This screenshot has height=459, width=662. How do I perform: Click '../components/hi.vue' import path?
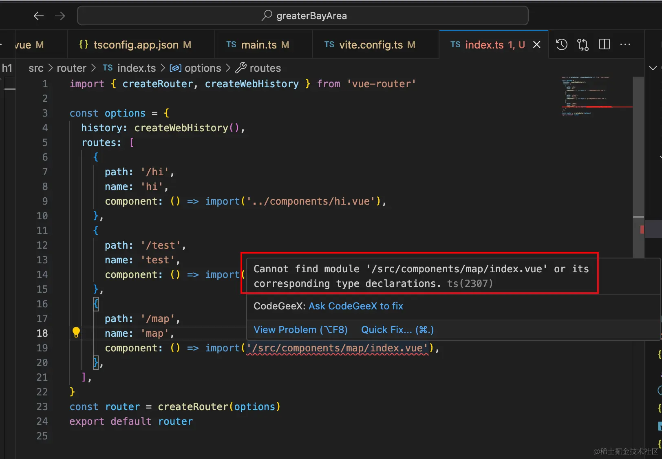[311, 201]
